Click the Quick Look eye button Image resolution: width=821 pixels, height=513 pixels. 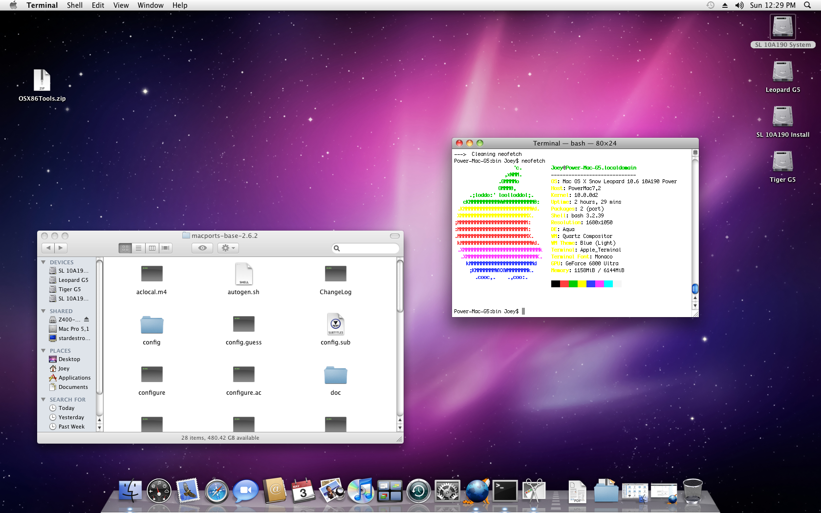pos(202,248)
